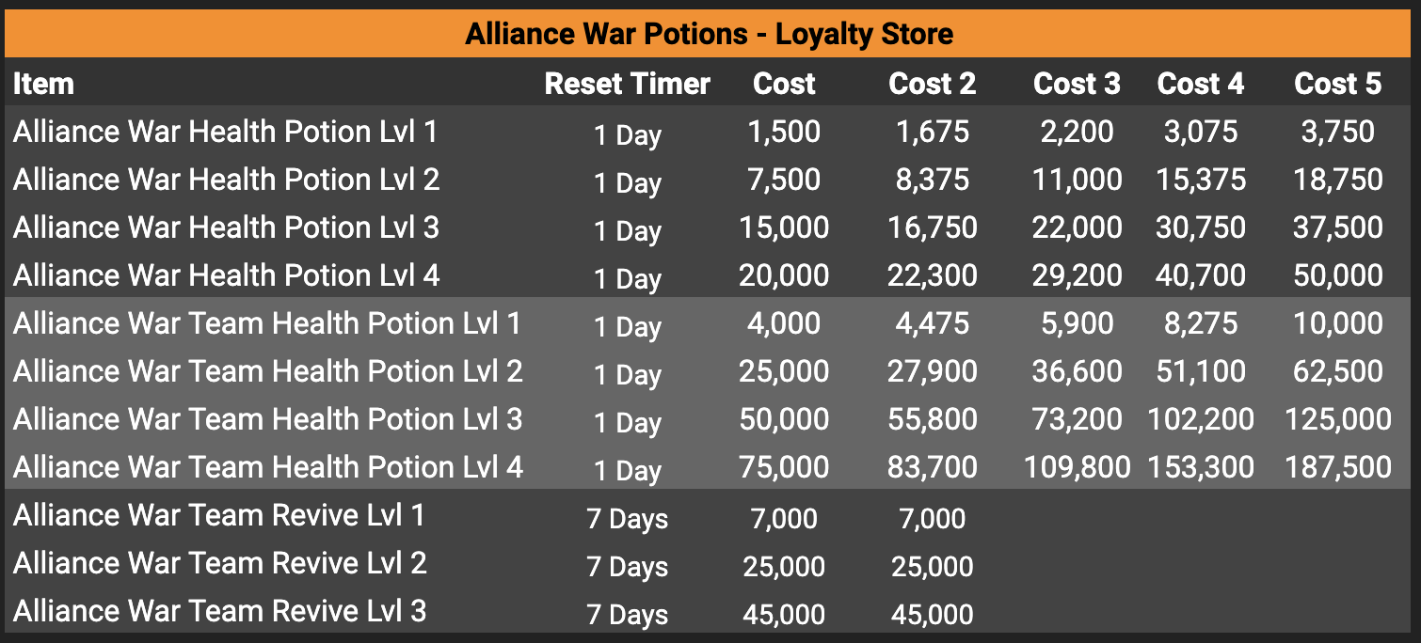
Task: Select Alliance War Team Revive Lvl 1
Action: 218,515
